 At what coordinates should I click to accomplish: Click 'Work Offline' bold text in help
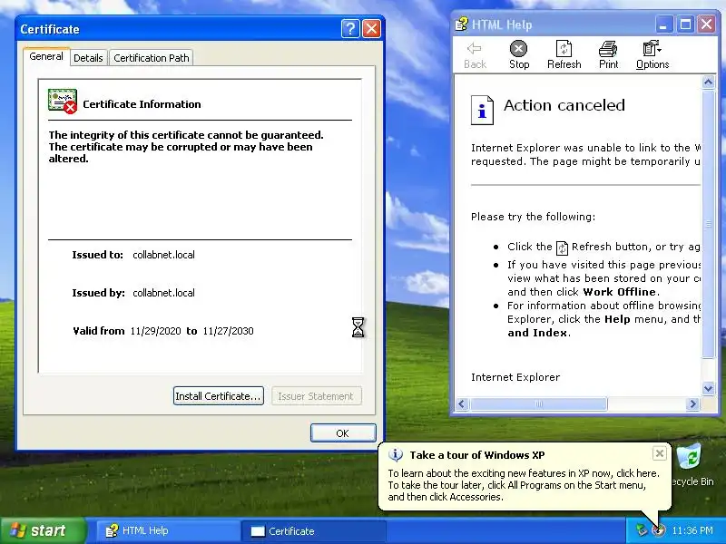(x=620, y=292)
